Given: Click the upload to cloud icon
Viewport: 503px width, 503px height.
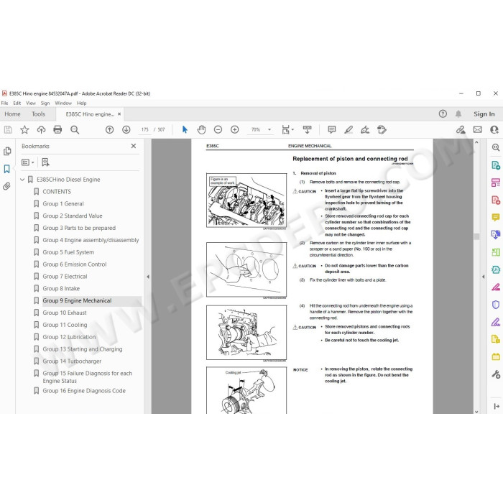Looking at the screenshot, I should 41,129.
